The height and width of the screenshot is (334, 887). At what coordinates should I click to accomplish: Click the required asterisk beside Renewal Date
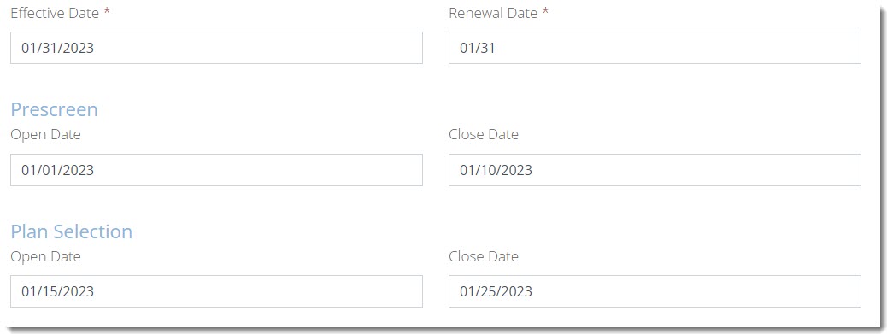coord(545,12)
